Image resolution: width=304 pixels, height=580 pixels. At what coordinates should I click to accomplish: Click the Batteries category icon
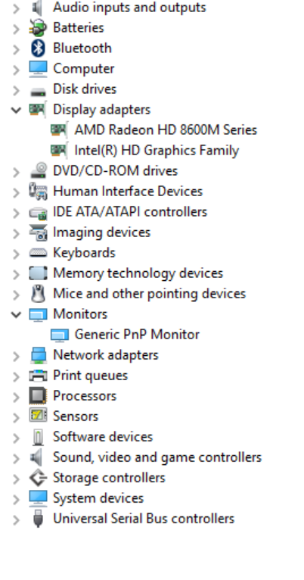(38, 28)
